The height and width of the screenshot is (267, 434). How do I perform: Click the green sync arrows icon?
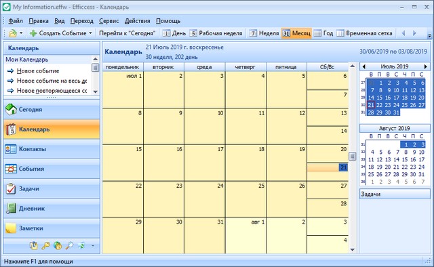(x=81, y=245)
